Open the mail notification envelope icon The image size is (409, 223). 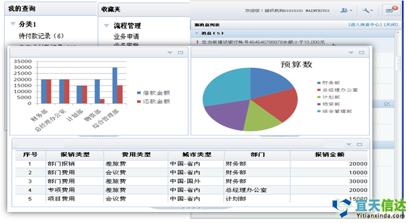(391, 10)
